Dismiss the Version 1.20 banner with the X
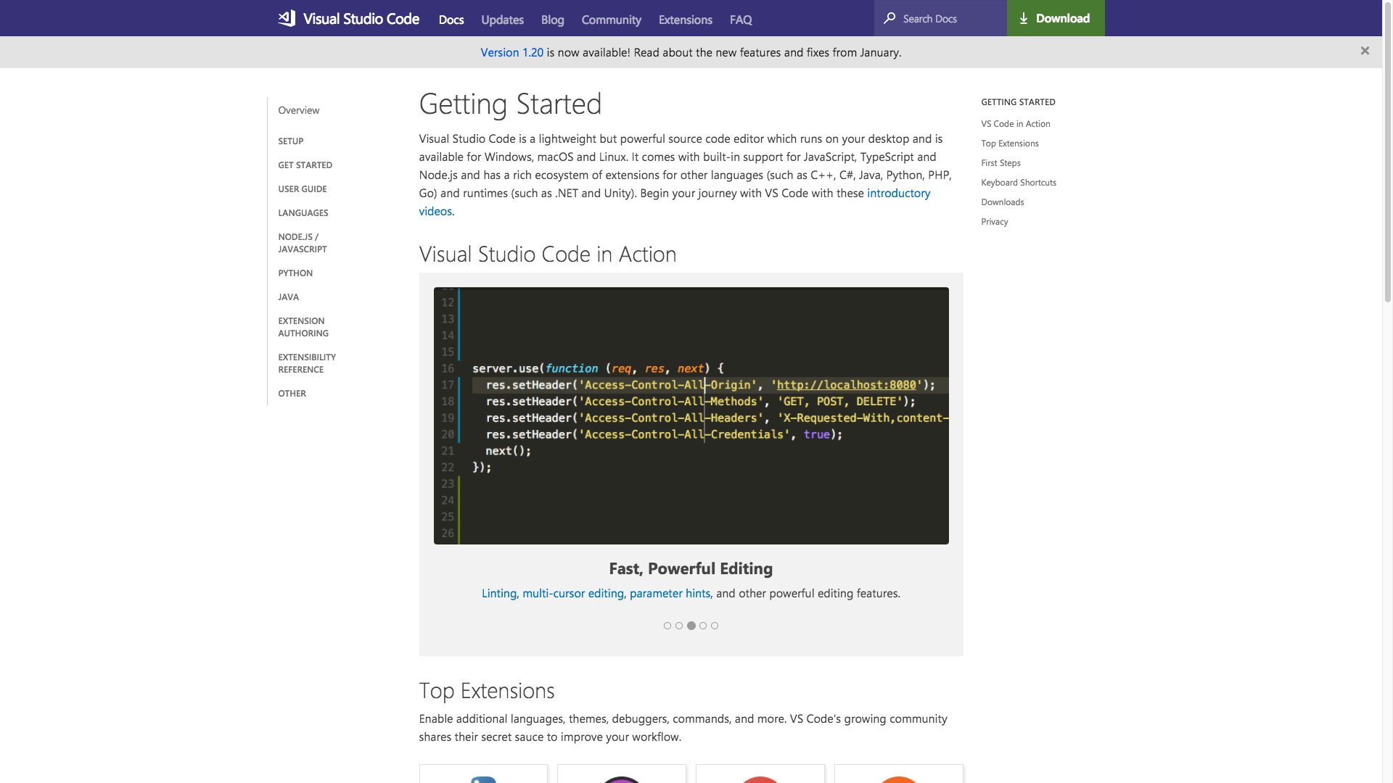 pyautogui.click(x=1365, y=51)
